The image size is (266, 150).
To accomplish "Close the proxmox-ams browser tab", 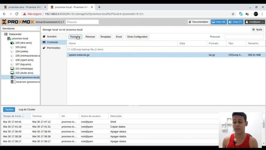I will (45, 7).
